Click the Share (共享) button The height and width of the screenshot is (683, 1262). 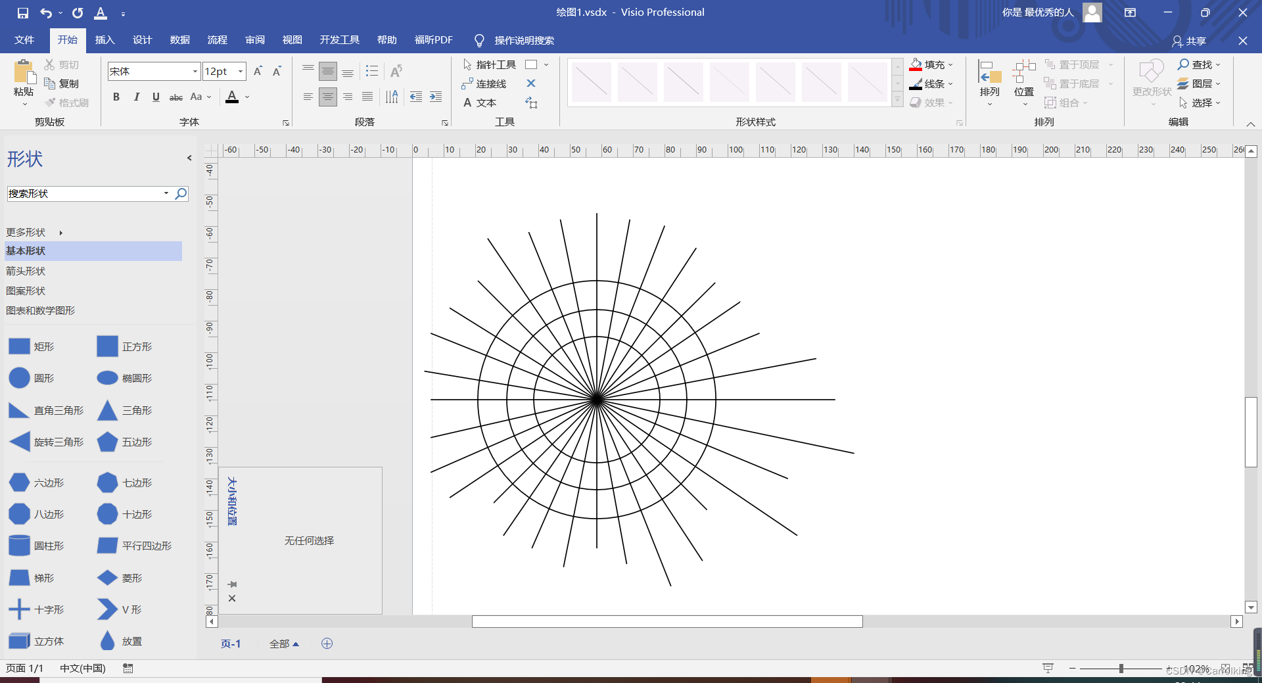pos(1189,41)
